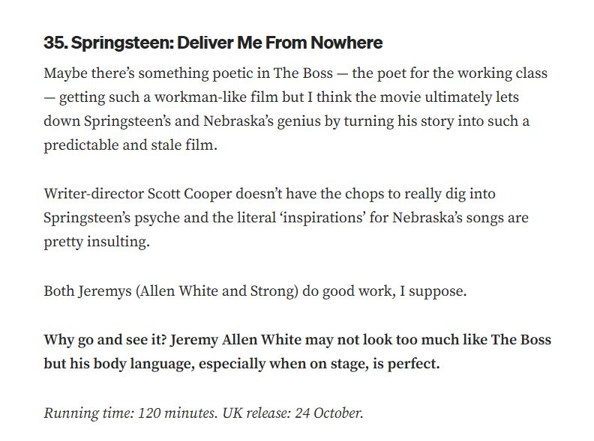Screen dimensions: 594x441
Task: Click the word 'Writer-director'
Action: pyautogui.click(x=94, y=194)
